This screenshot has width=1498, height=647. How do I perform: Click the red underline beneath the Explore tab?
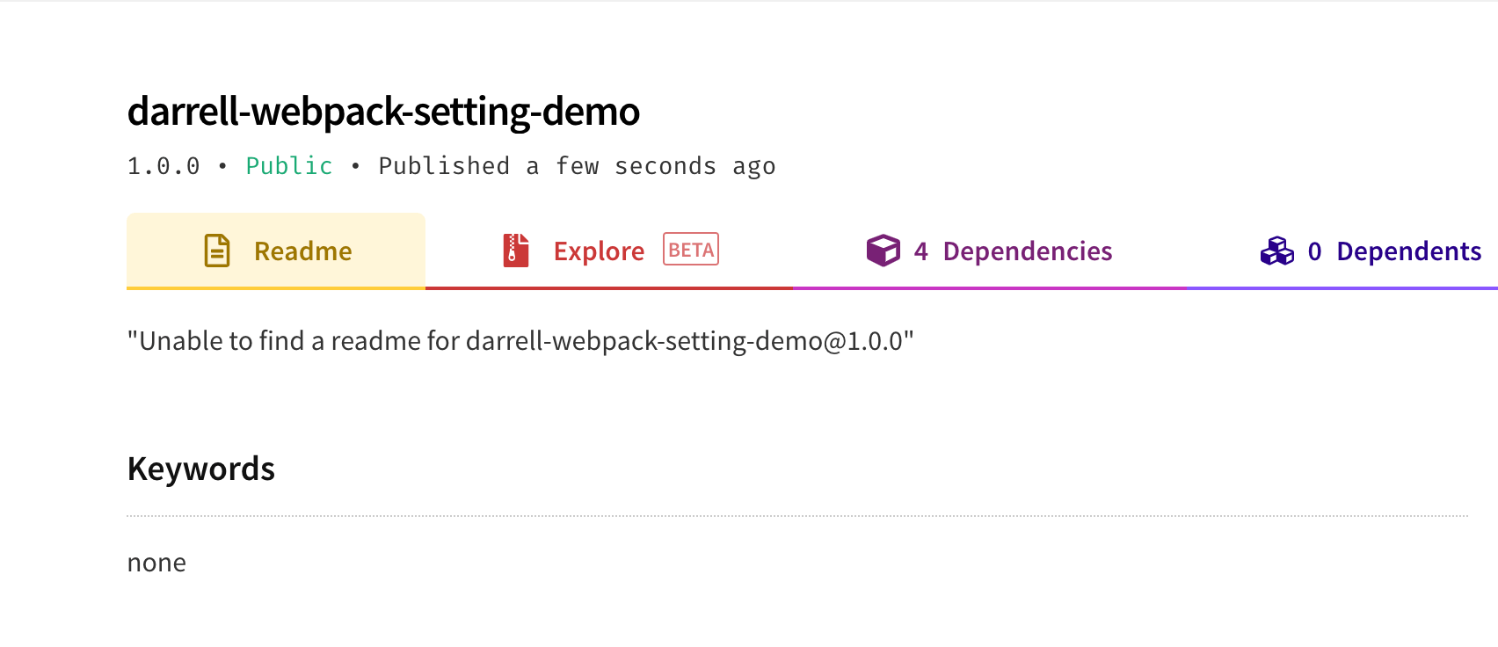[608, 287]
